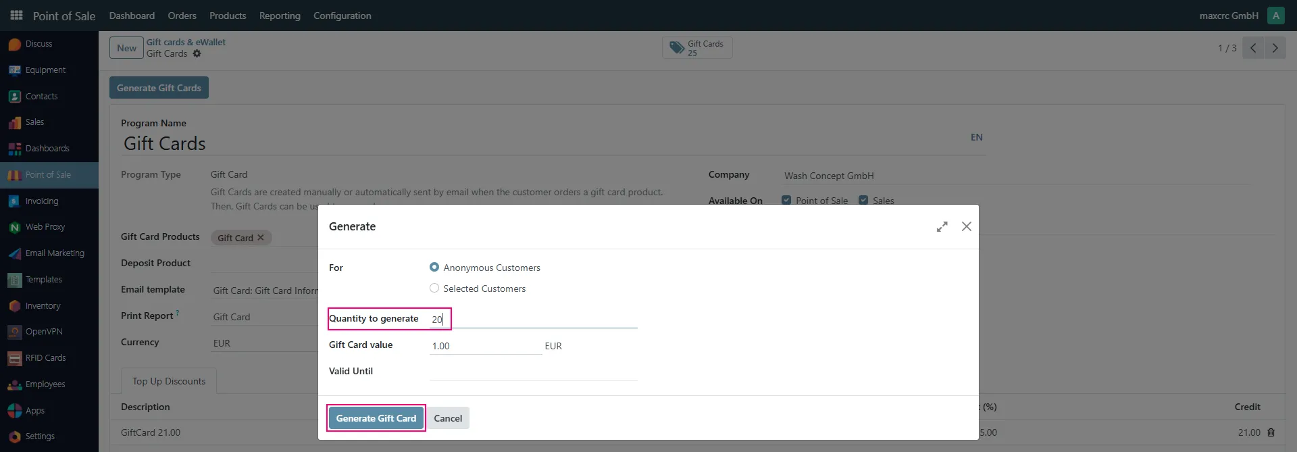
Task: Toggle Sales availability checkbox
Action: pos(863,200)
